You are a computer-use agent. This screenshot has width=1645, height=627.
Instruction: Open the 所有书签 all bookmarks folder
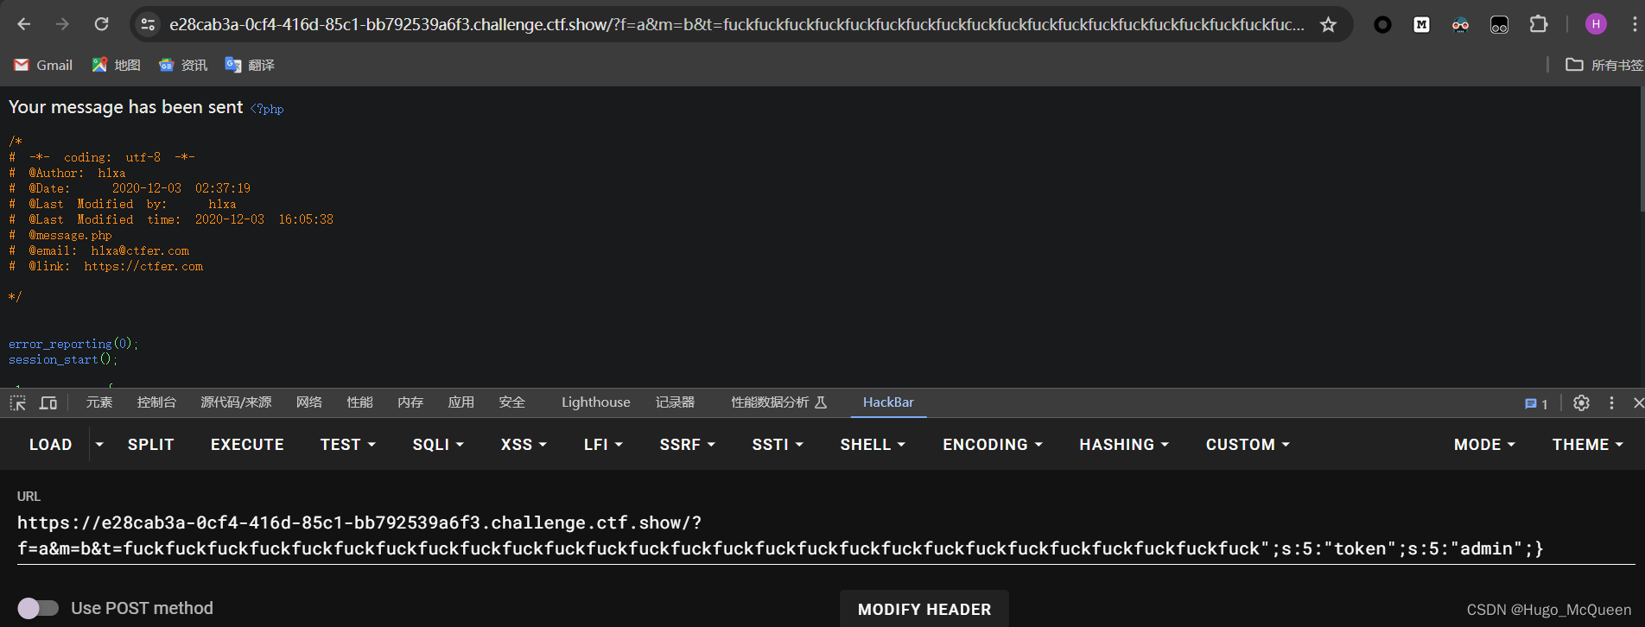1604,65
